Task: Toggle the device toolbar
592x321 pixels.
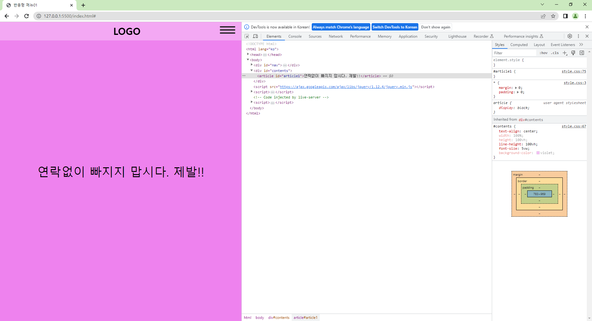Action: (255, 36)
